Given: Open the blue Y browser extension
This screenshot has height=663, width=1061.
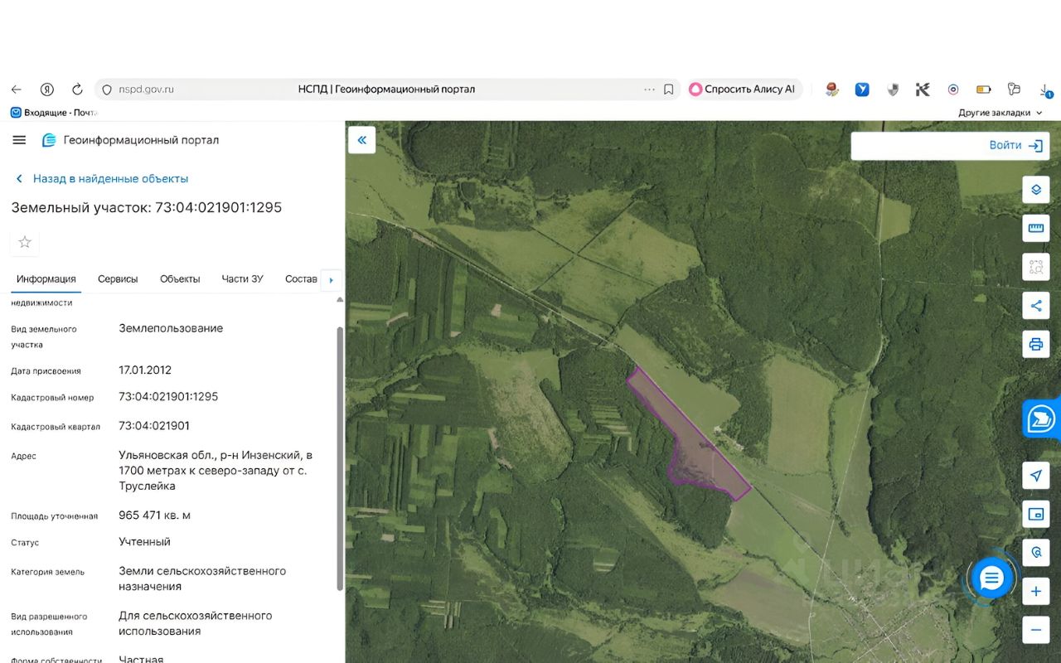Looking at the screenshot, I should [x=862, y=90].
